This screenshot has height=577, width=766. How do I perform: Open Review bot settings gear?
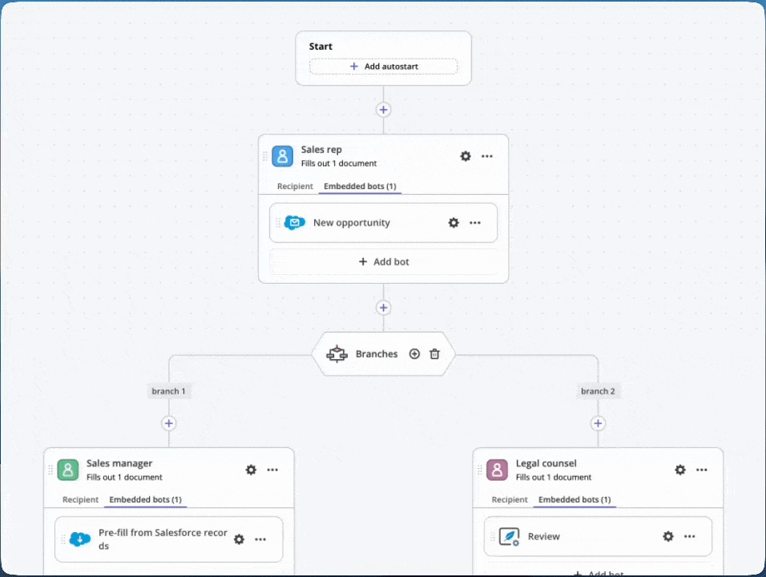pyautogui.click(x=668, y=536)
